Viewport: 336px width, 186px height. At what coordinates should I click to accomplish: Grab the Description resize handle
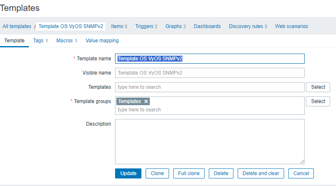coord(302,162)
